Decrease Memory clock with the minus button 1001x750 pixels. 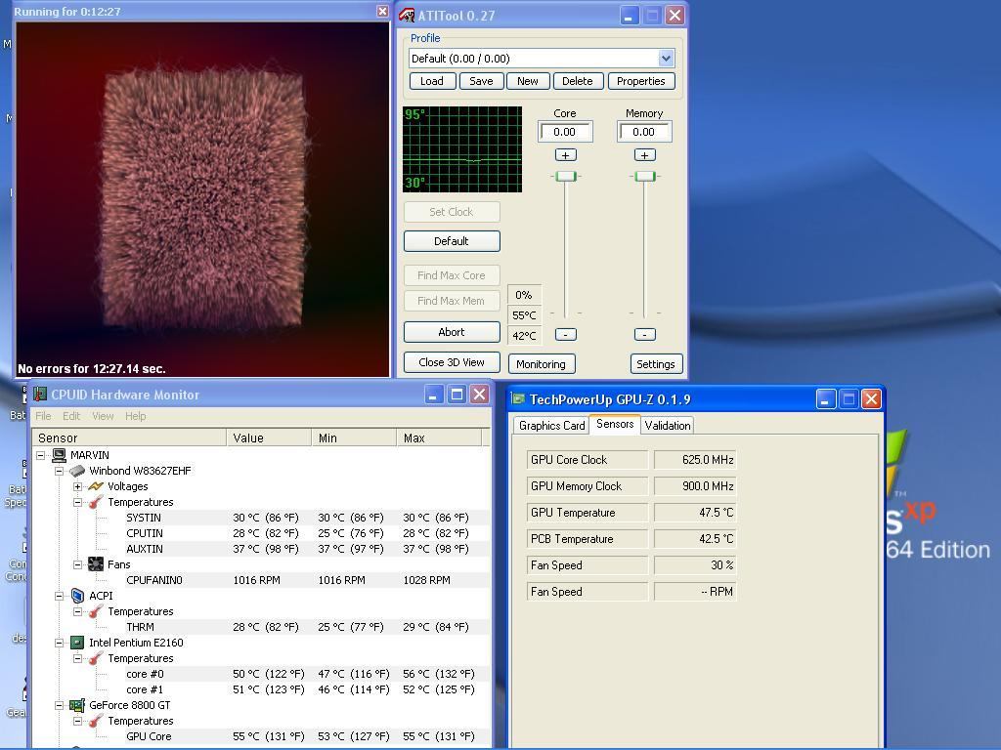click(645, 334)
